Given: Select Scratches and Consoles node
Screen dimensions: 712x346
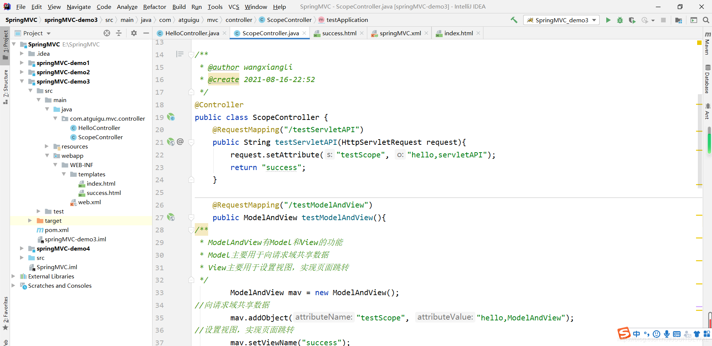Looking at the screenshot, I should (60, 285).
